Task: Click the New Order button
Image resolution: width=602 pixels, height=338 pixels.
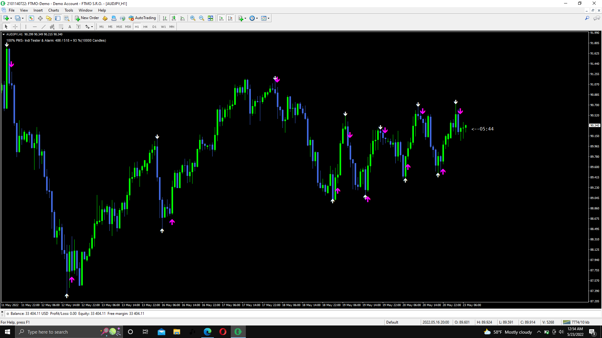Action: [x=87, y=18]
